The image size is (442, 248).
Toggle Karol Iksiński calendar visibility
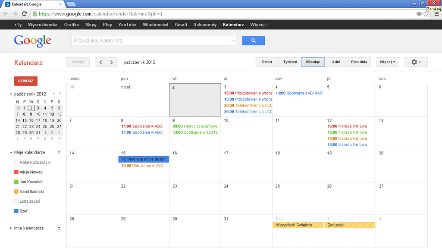16,191
